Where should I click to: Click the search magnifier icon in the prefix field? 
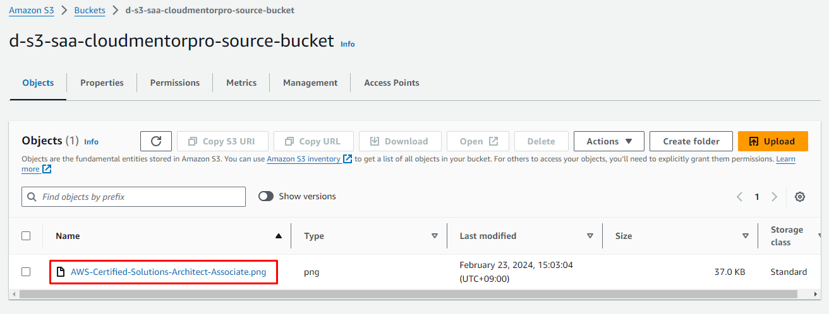click(x=32, y=197)
